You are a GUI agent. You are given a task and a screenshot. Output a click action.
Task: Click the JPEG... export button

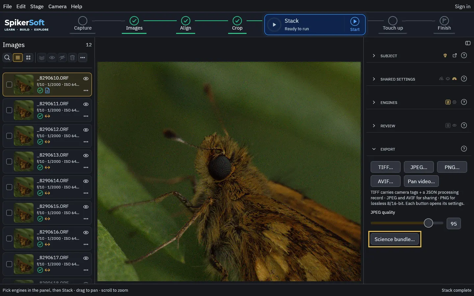419,167
